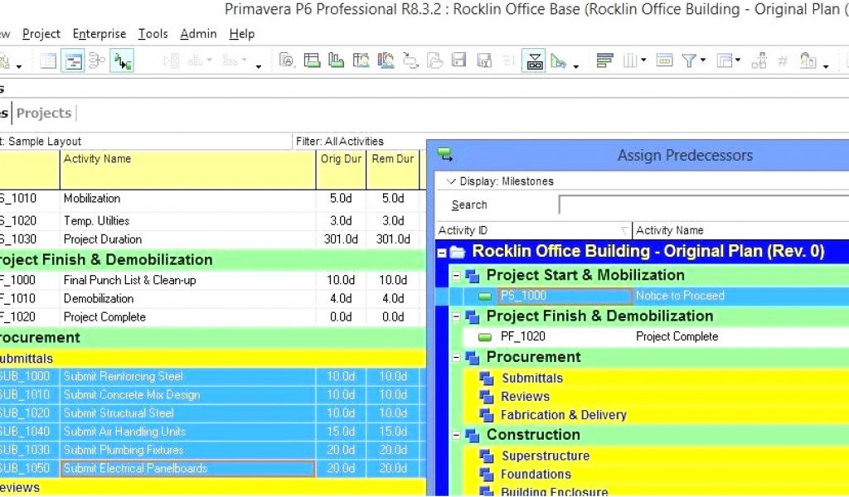The width and height of the screenshot is (849, 497).
Task: Switch to the Projects tab
Action: pos(44,113)
